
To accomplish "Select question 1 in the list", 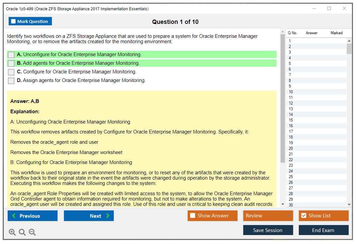I will click(x=316, y=41).
